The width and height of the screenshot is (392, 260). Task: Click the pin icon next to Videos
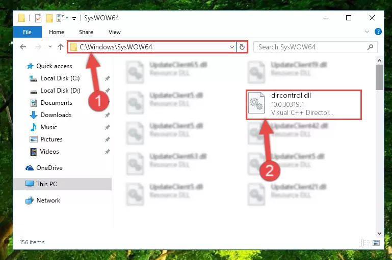107,152
